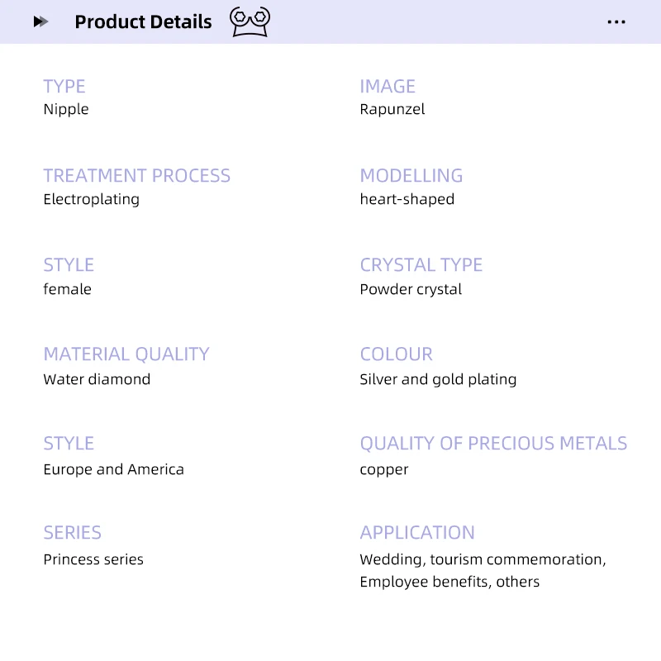Screen dimensions: 661x661
Task: Click the Product Details heading
Action: pos(143,22)
